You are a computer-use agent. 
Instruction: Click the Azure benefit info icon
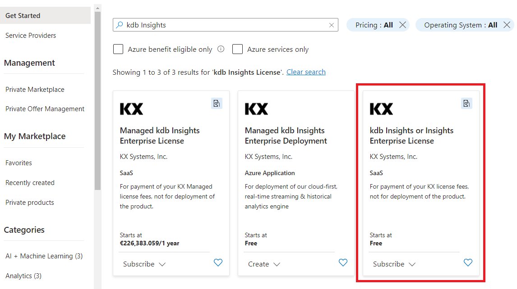(x=221, y=49)
